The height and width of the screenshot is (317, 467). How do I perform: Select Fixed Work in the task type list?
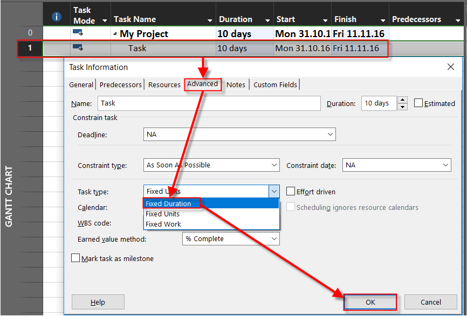pos(163,224)
